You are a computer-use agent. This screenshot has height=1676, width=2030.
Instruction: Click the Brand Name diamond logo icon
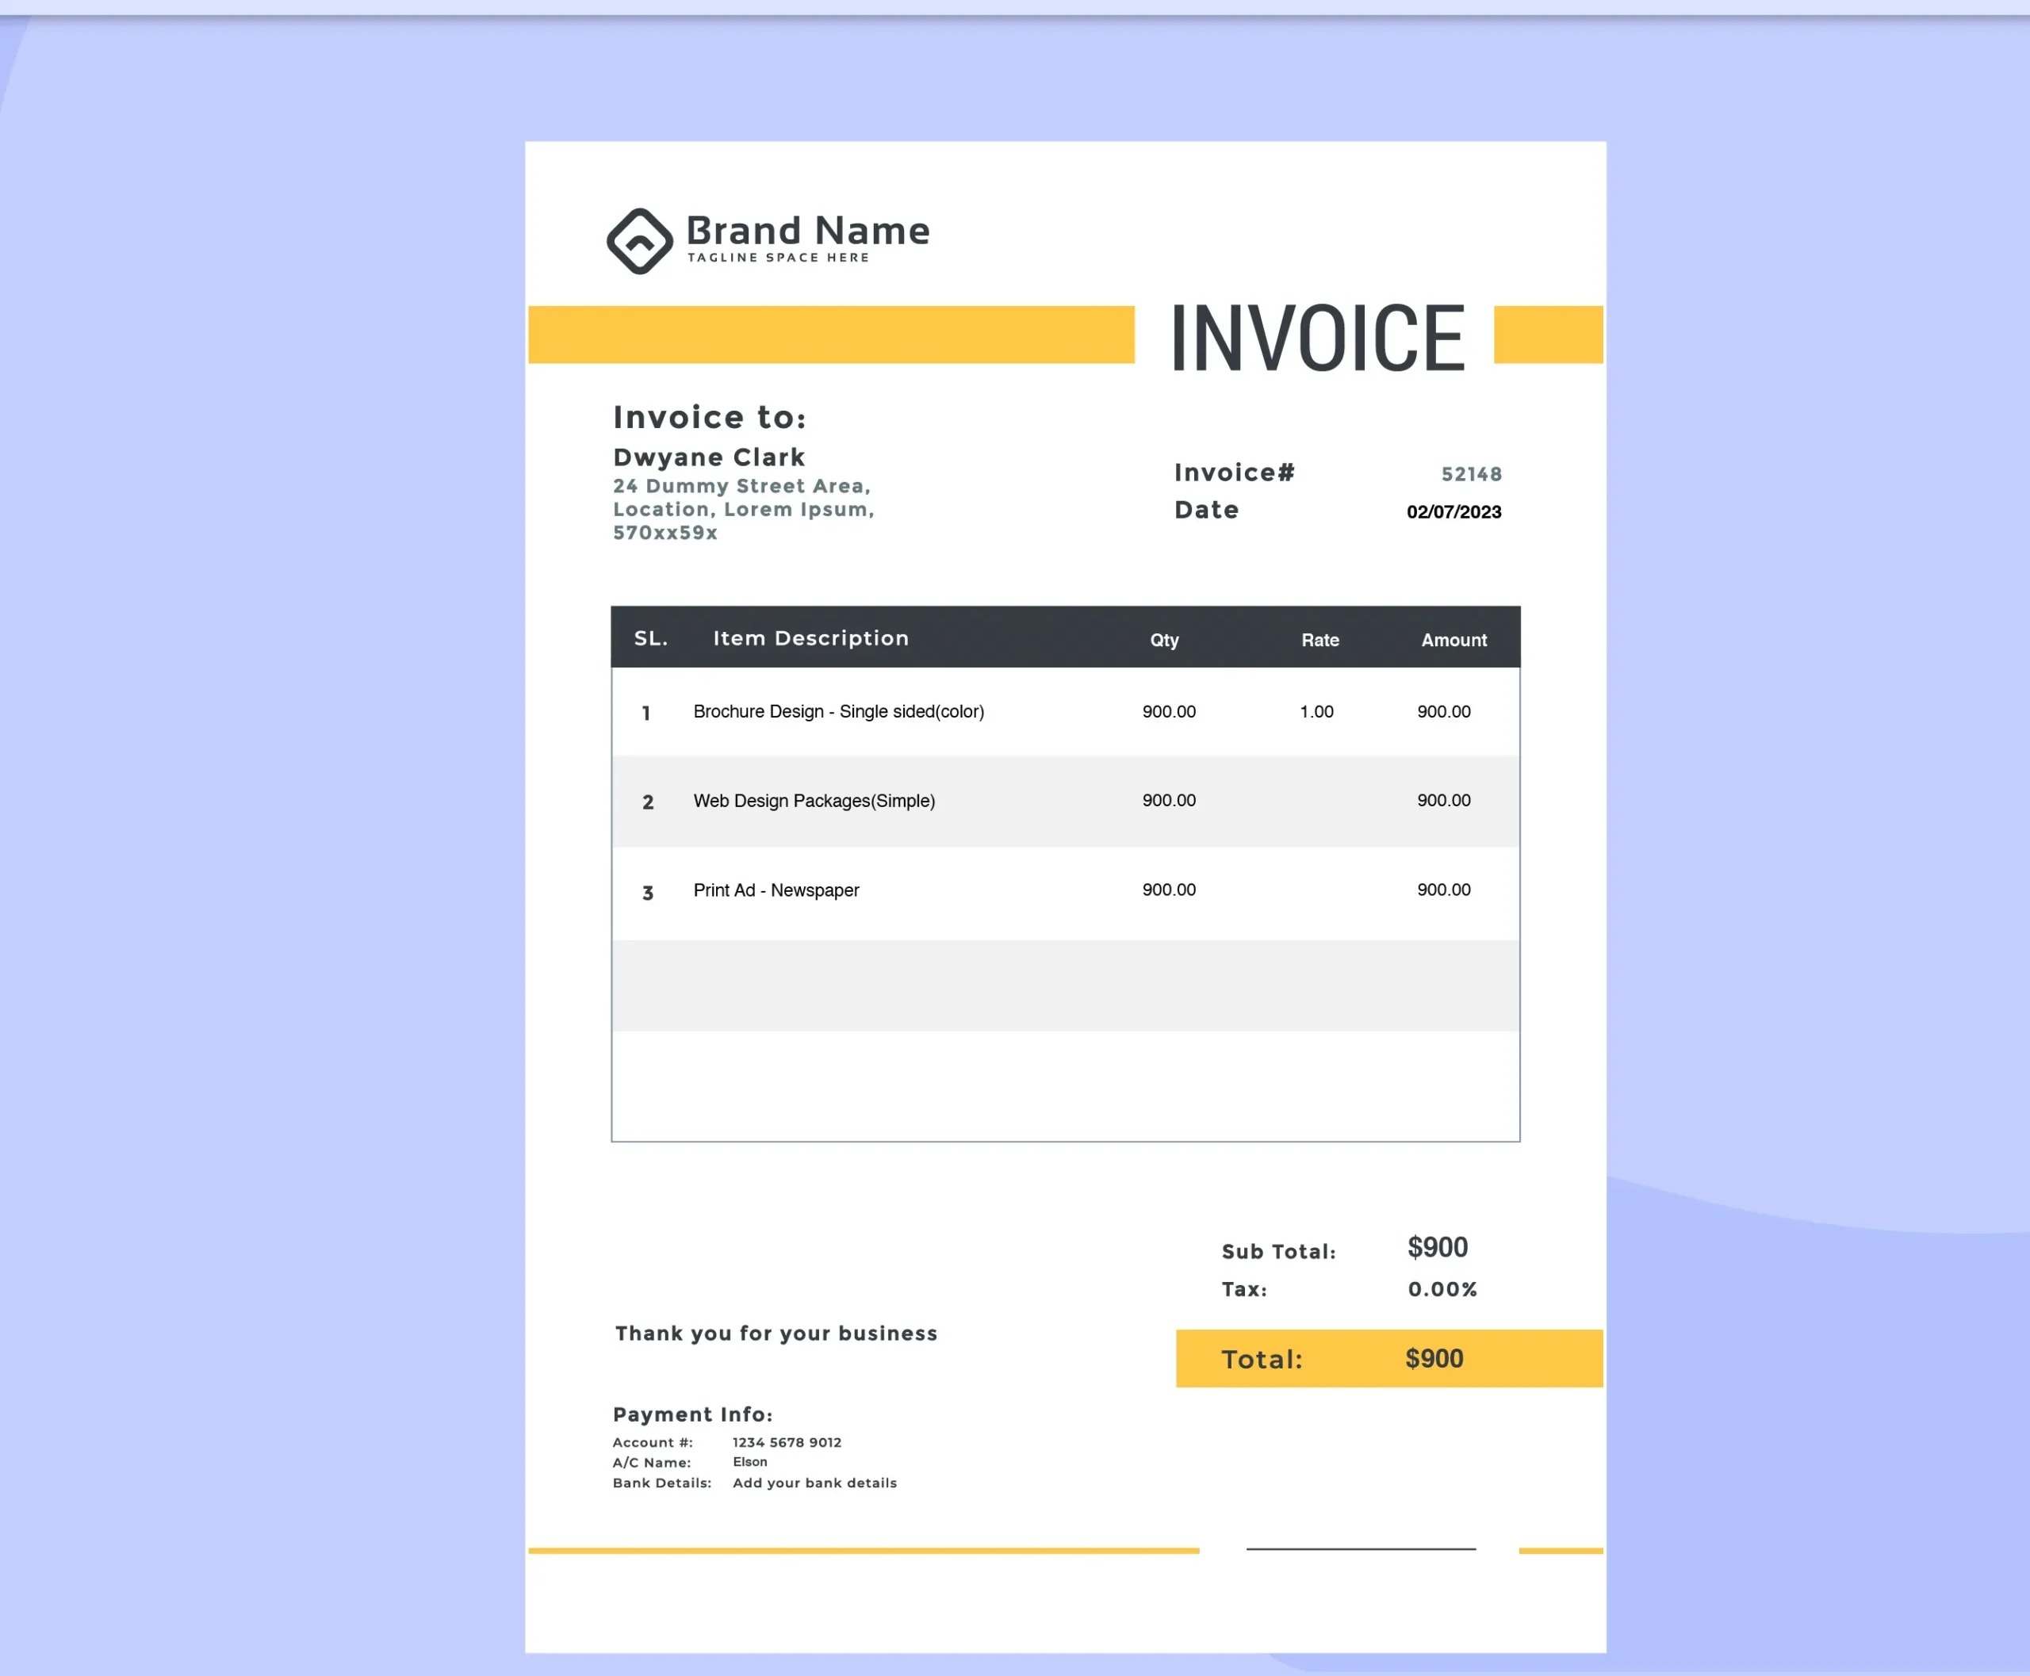tap(639, 241)
